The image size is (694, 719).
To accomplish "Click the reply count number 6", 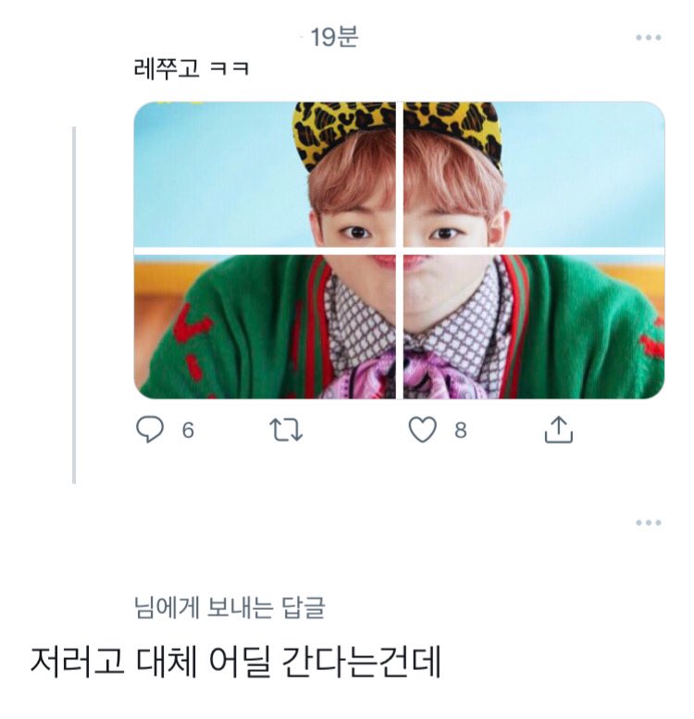I will click(x=188, y=430).
